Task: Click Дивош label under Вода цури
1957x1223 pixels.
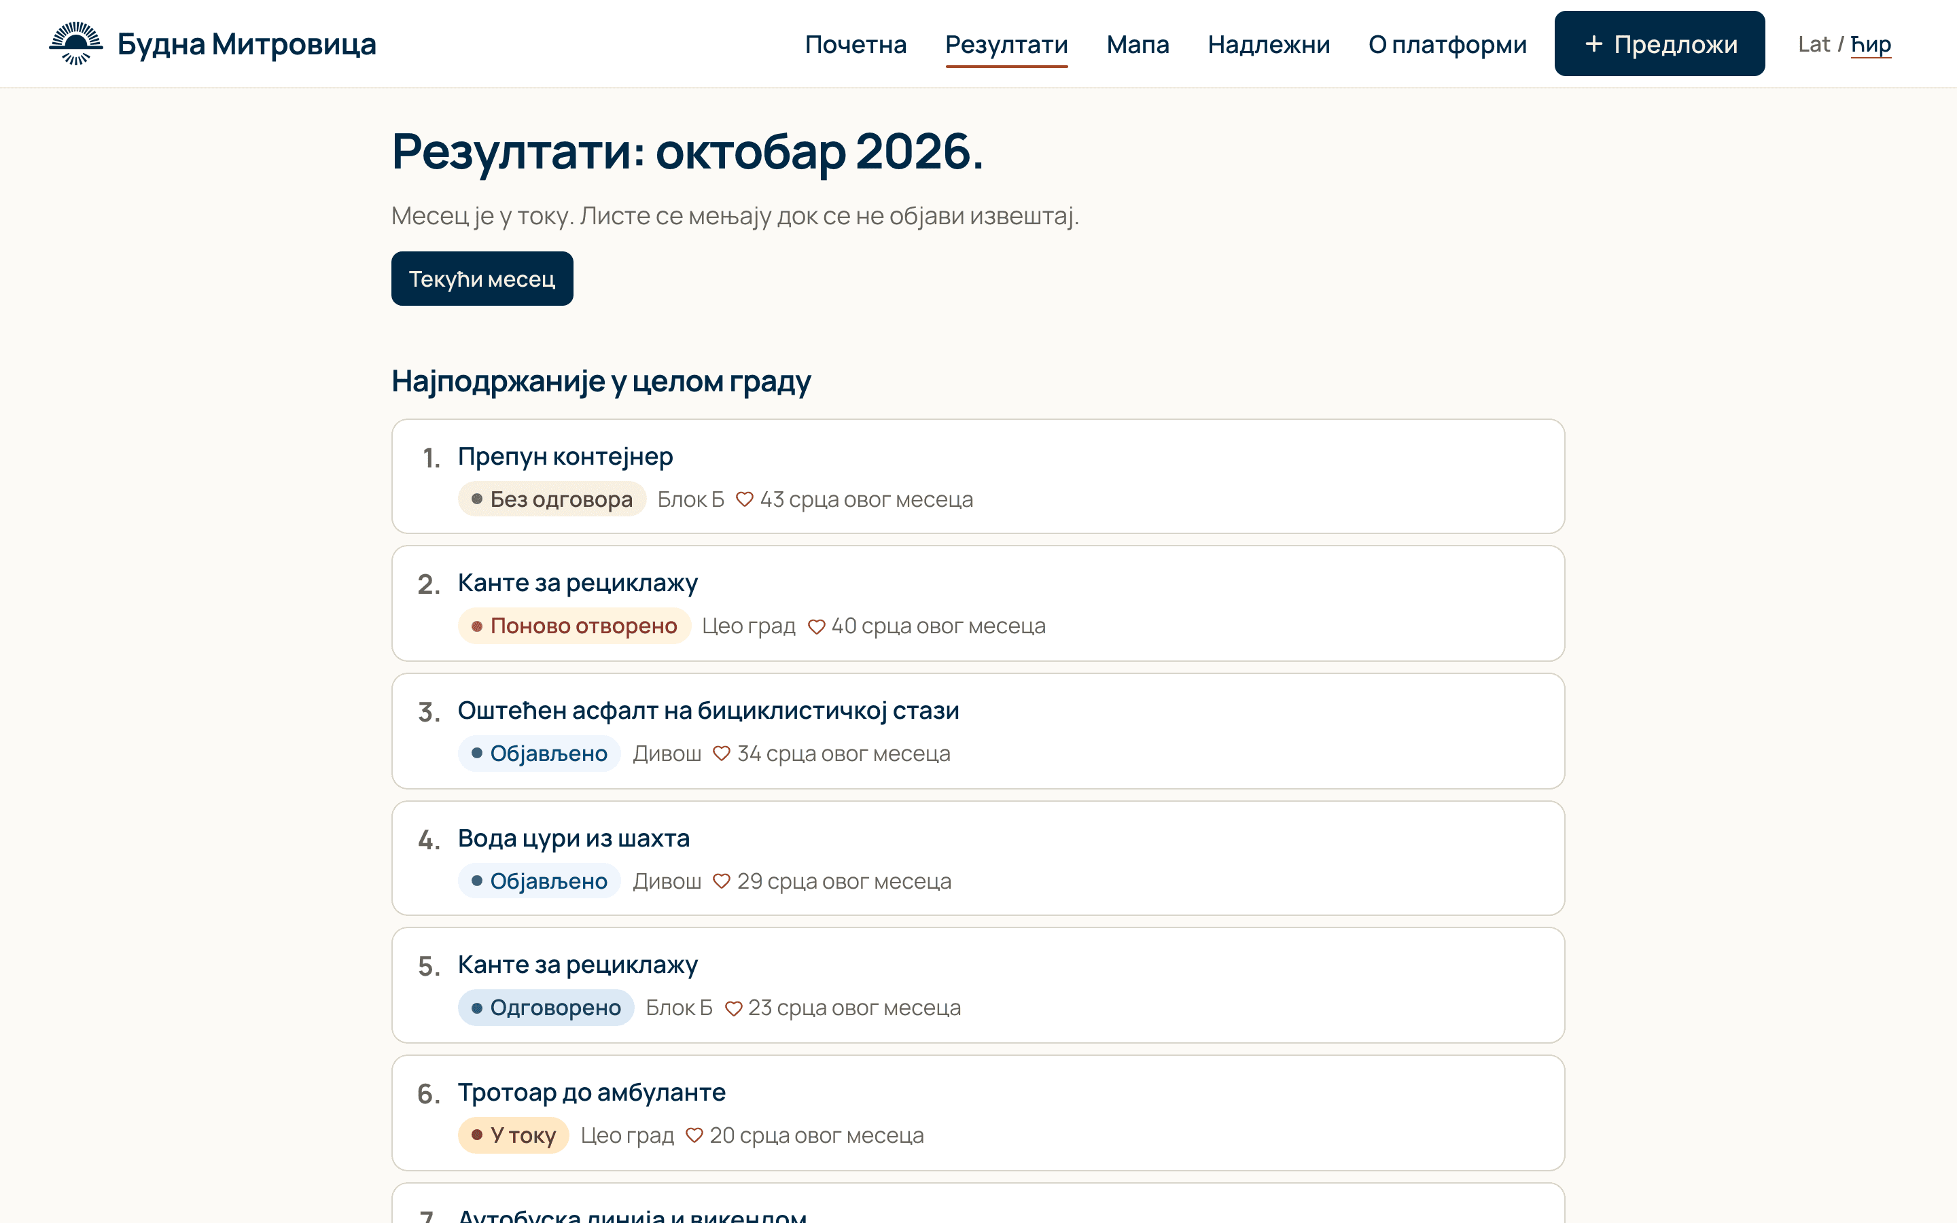Action: 667,882
